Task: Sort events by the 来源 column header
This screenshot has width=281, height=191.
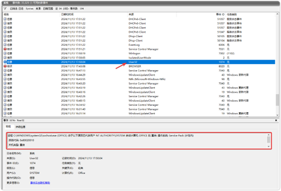Action: pyautogui.click(x=152, y=14)
